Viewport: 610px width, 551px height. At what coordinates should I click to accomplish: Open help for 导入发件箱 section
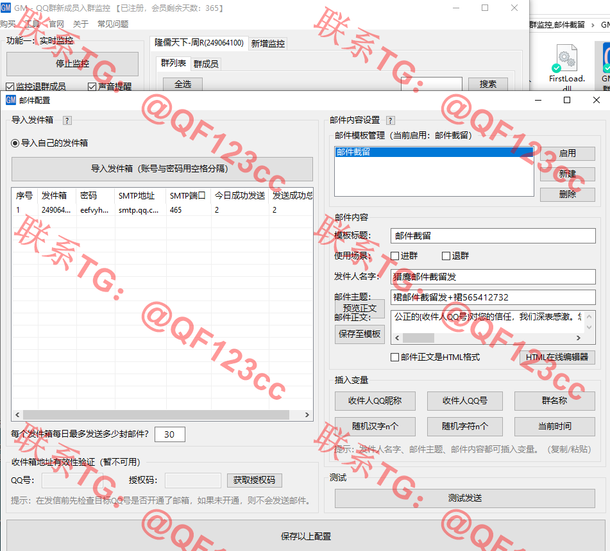(x=67, y=120)
